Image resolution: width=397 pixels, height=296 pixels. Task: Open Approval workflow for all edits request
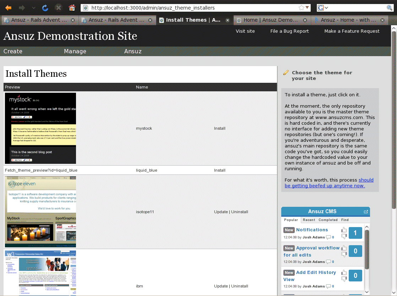tap(311, 251)
